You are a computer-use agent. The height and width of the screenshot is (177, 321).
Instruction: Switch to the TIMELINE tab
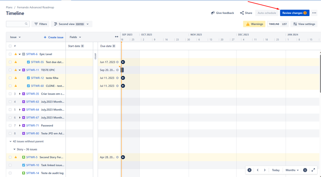pyautogui.click(x=274, y=24)
